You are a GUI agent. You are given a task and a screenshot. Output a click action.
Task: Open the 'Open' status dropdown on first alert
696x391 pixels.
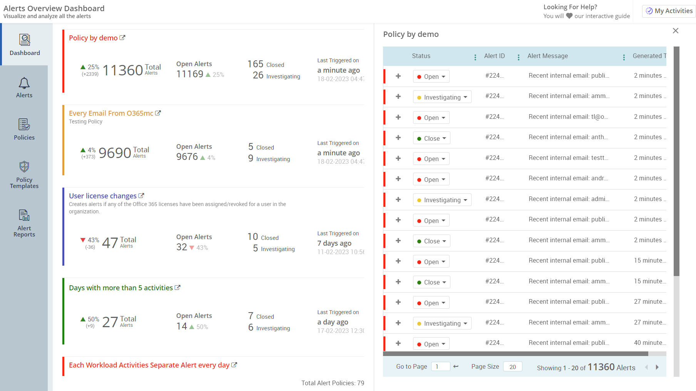coord(431,76)
